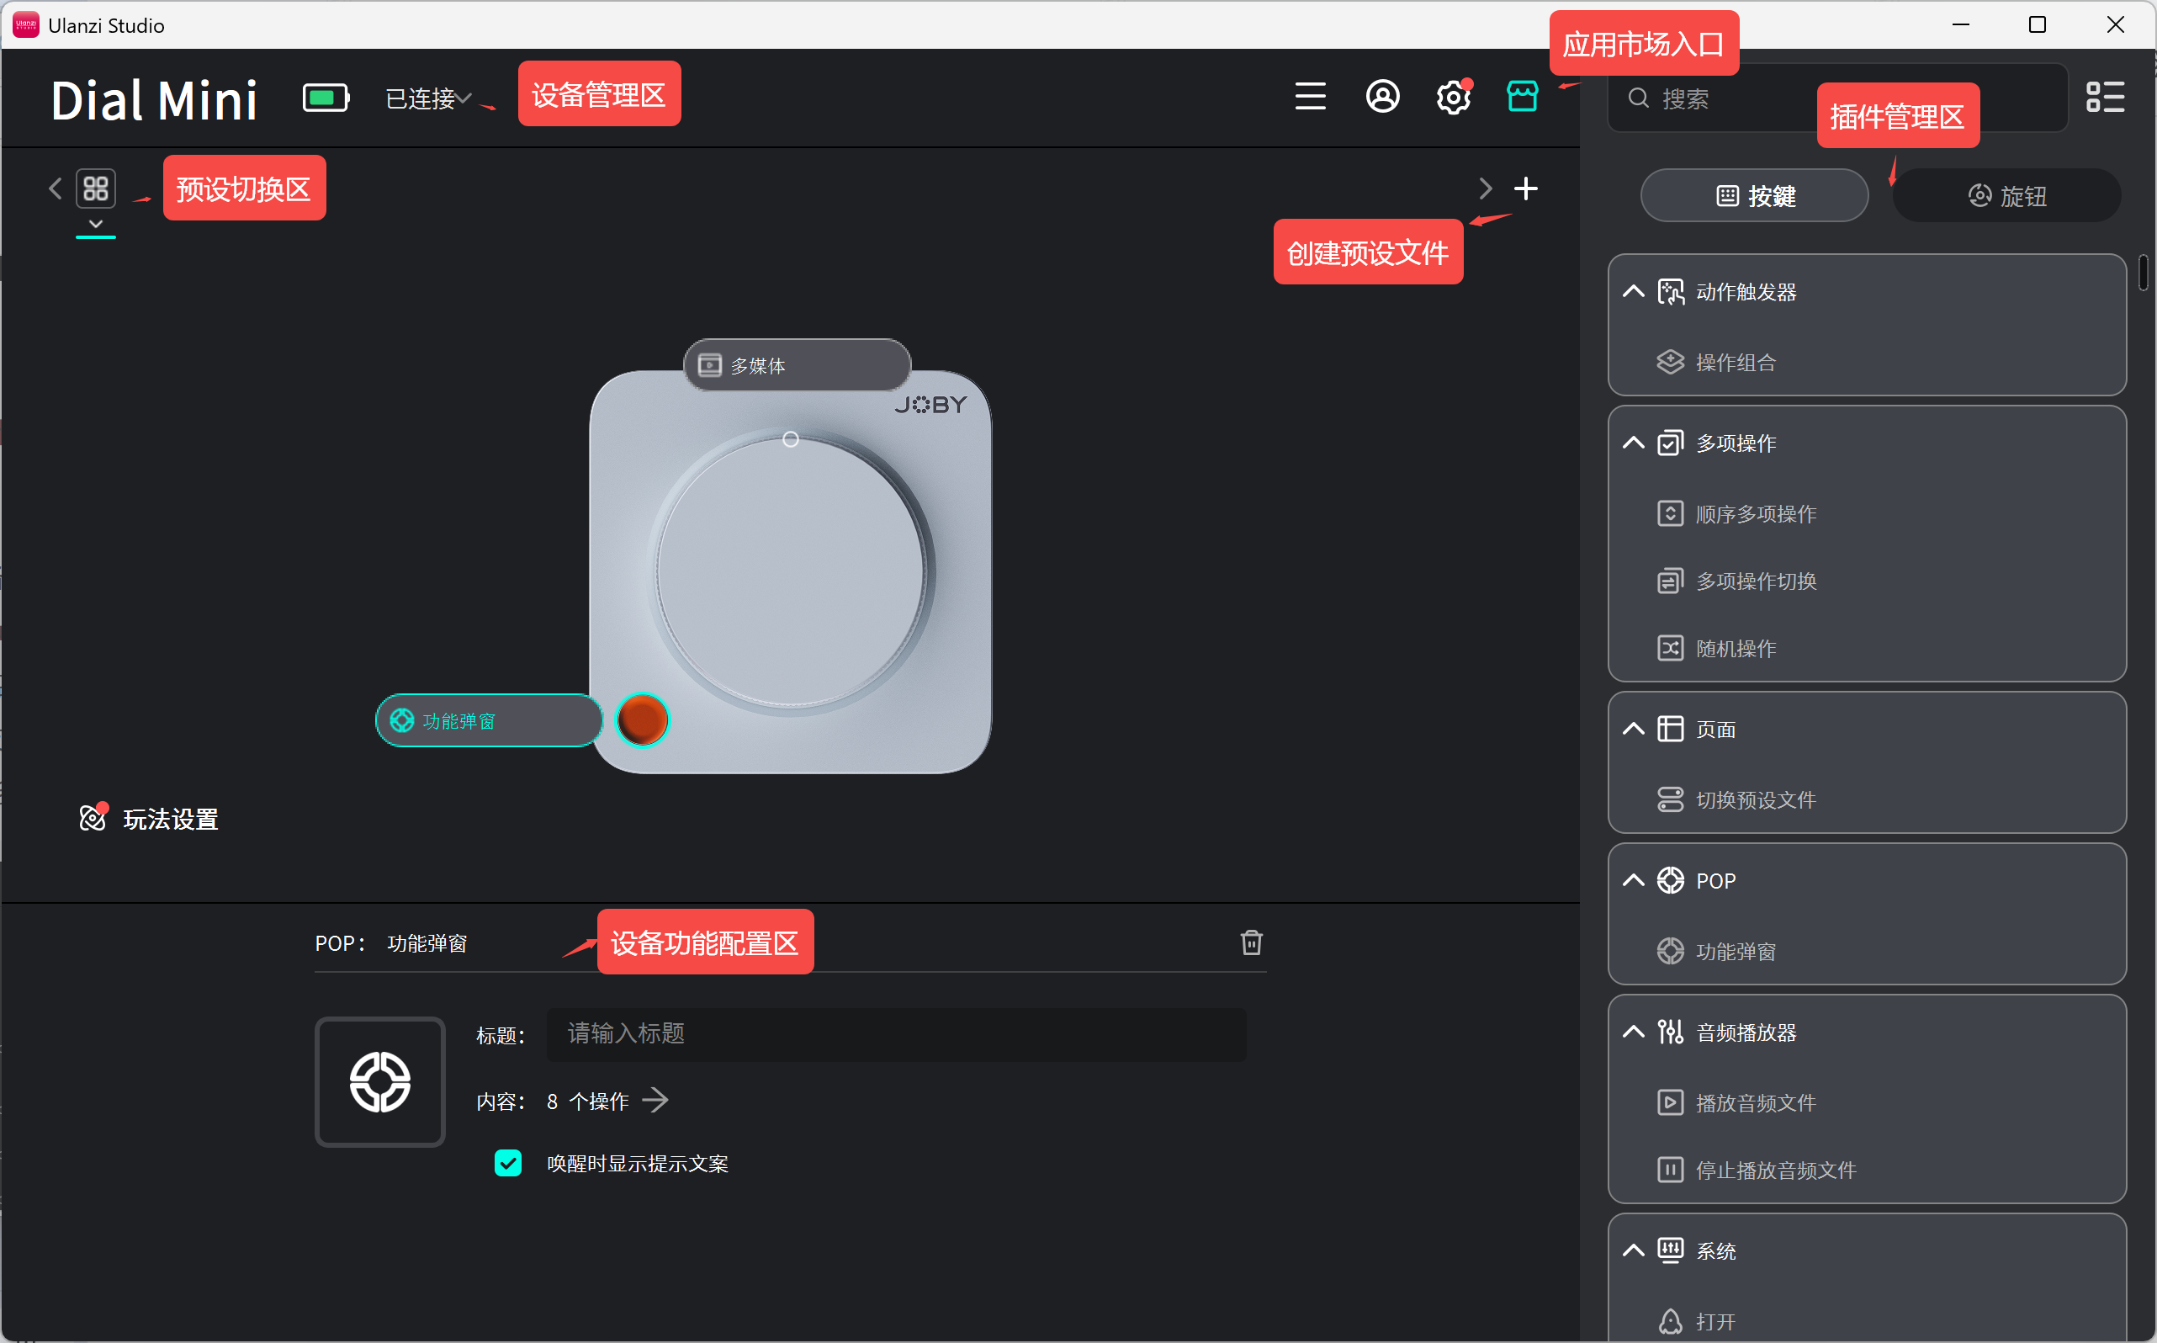
Task: Toggle 唤醒时显示提示文案 checkbox
Action: (508, 1163)
